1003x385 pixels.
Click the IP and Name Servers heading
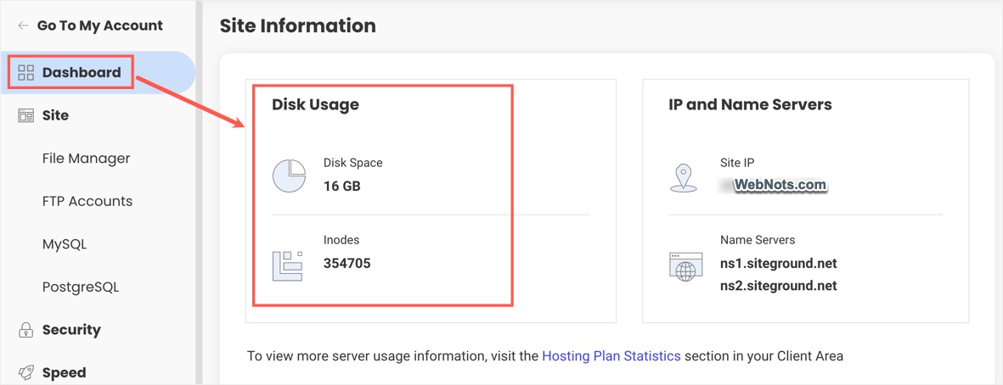click(750, 104)
